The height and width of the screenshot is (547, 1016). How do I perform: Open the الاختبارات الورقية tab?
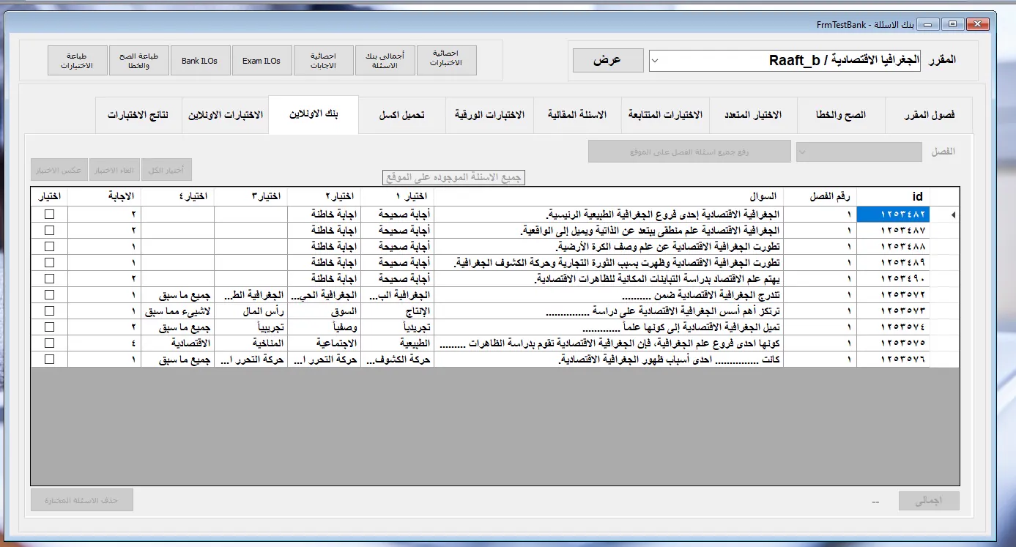click(x=489, y=116)
